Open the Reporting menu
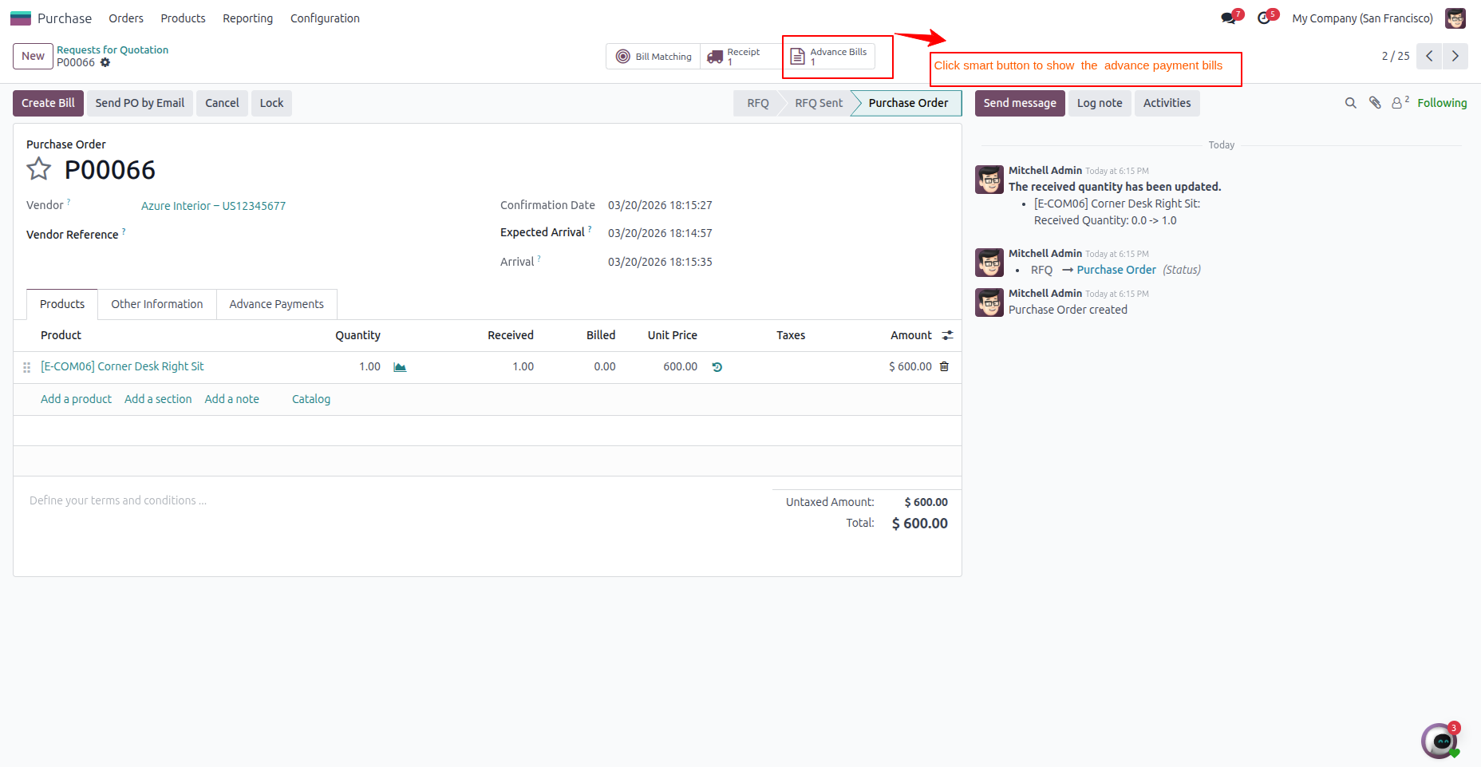This screenshot has width=1481, height=767. click(247, 18)
